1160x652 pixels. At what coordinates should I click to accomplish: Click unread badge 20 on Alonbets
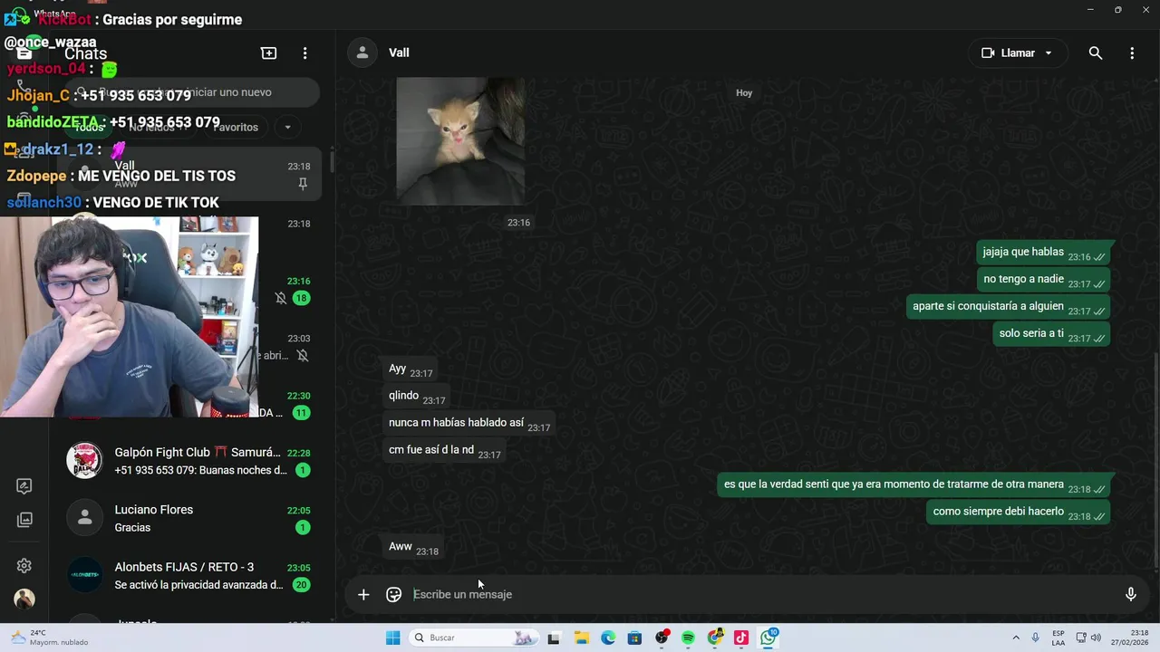(301, 585)
